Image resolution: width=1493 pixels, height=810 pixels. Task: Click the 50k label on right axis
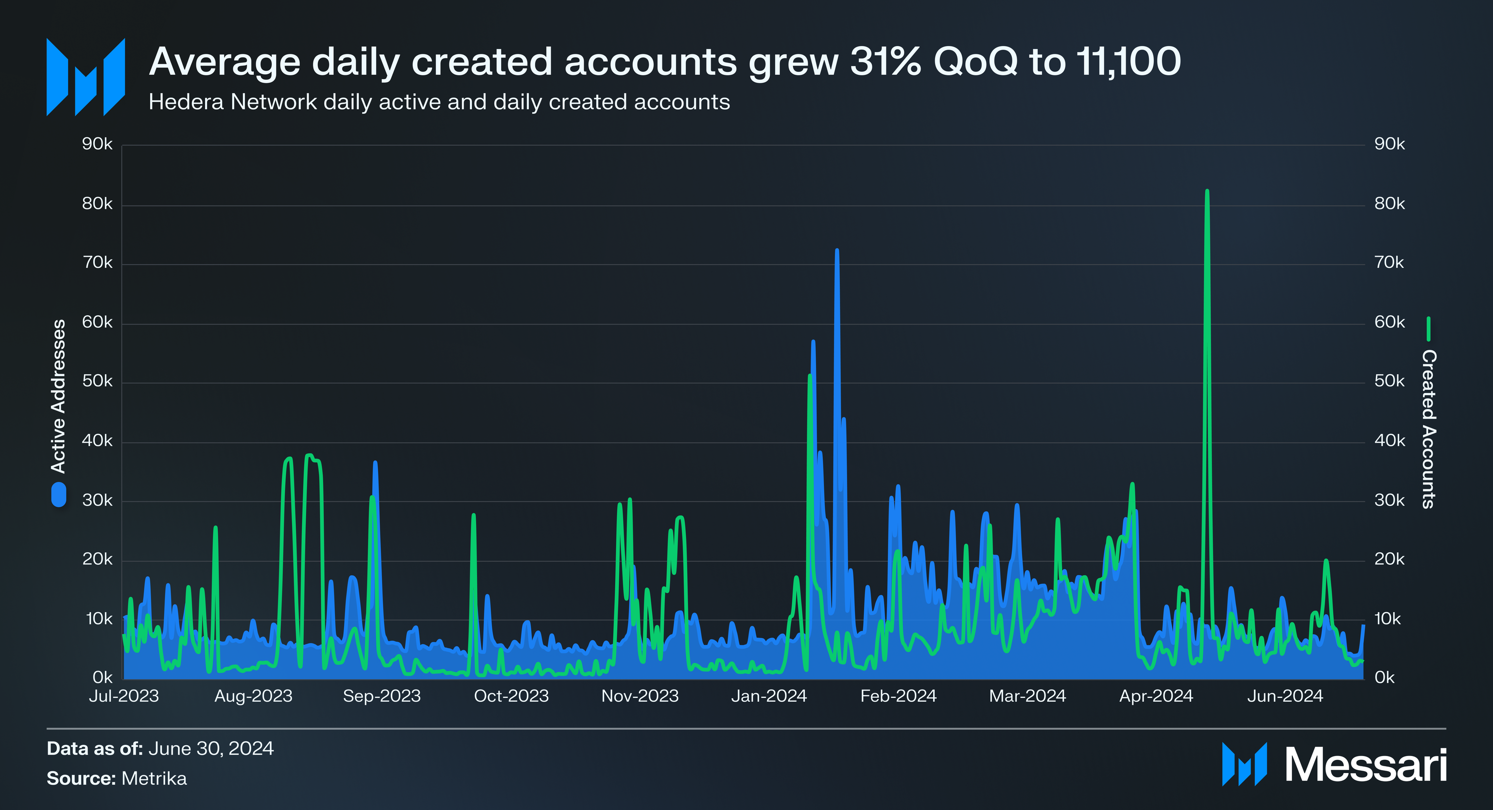[1389, 381]
